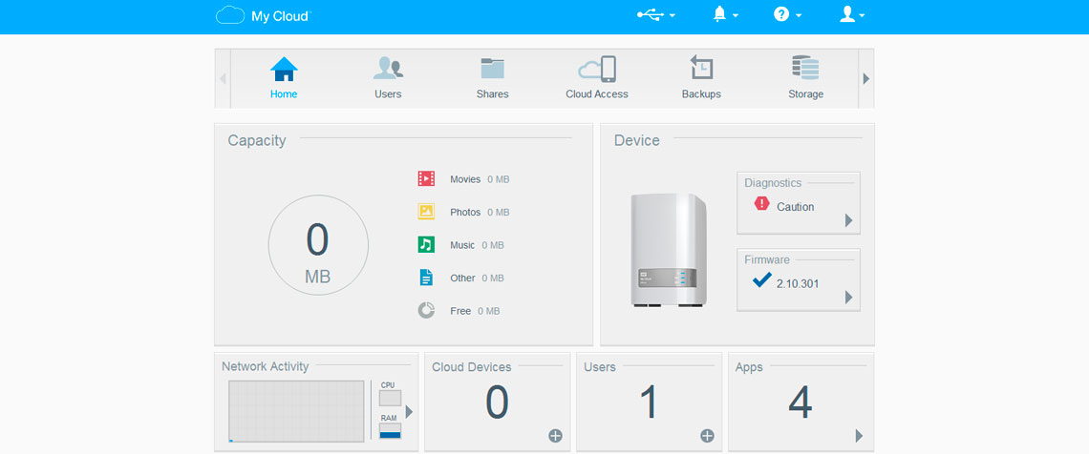Click the navigation bar right arrow
The height and width of the screenshot is (454, 1089).
(x=866, y=78)
